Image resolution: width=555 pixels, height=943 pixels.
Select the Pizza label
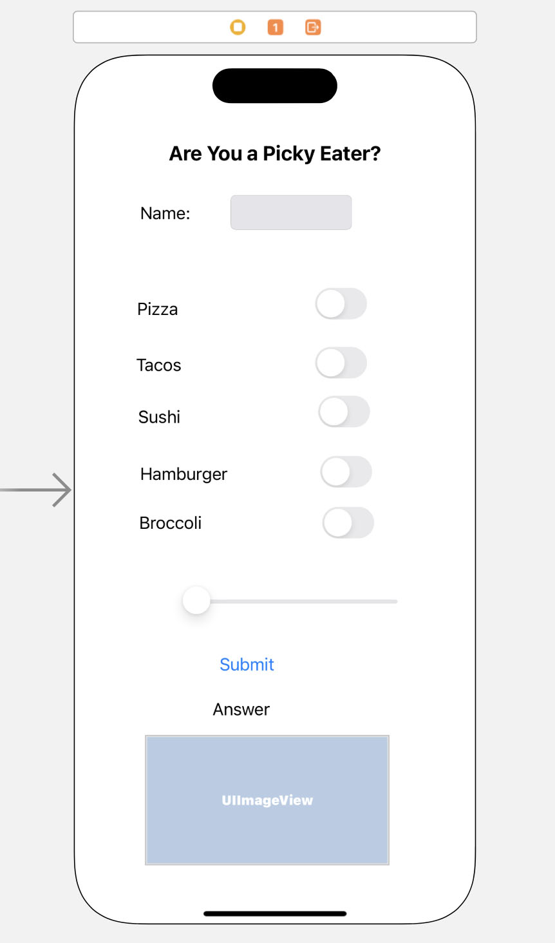(158, 309)
